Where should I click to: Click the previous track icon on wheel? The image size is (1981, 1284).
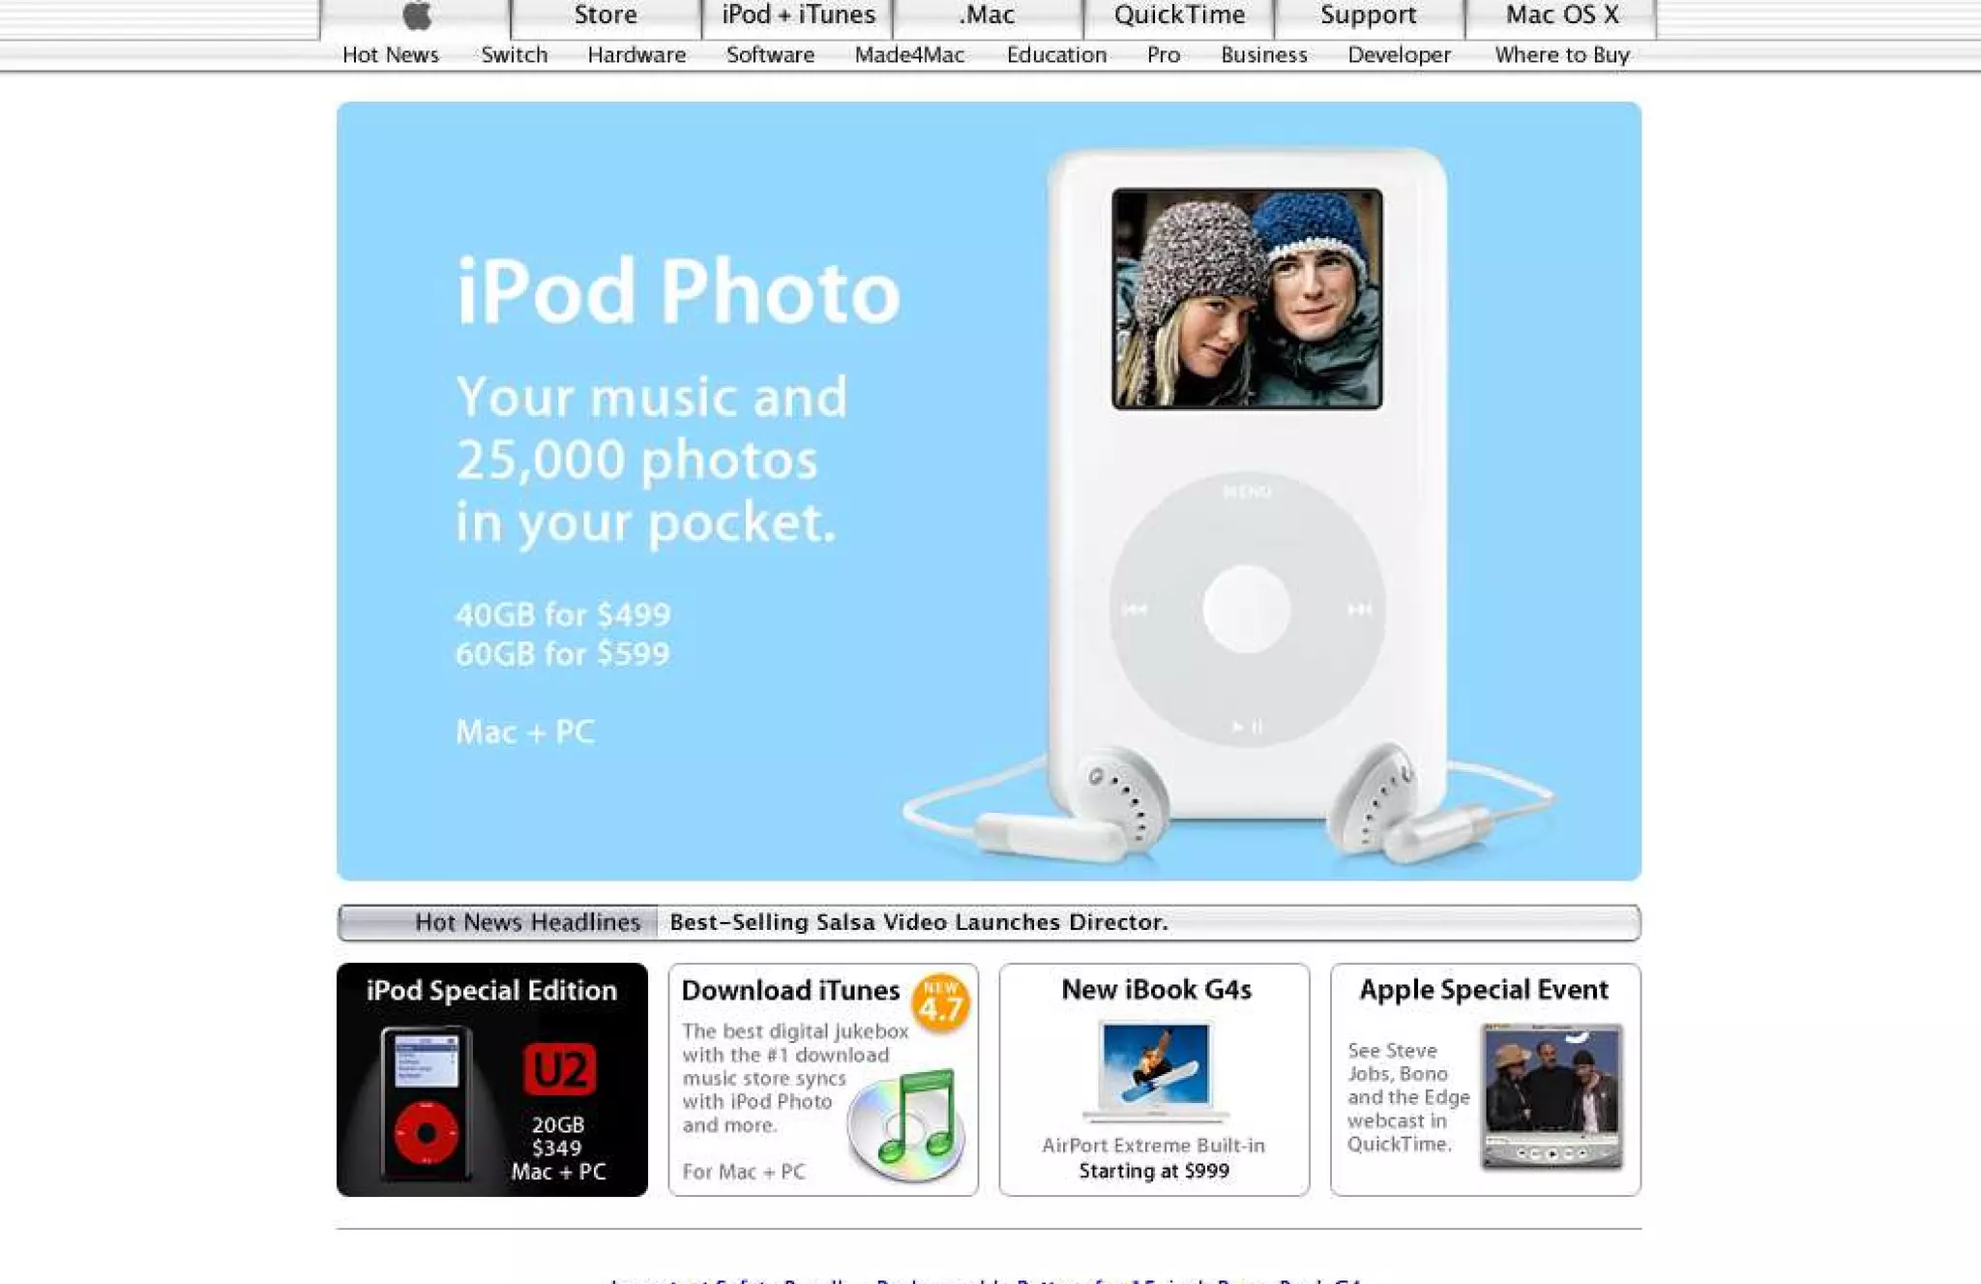[1135, 609]
